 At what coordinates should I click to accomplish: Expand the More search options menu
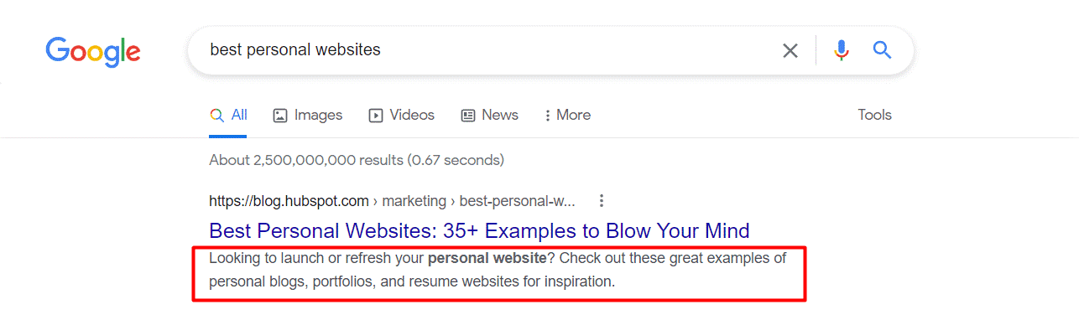tap(568, 116)
